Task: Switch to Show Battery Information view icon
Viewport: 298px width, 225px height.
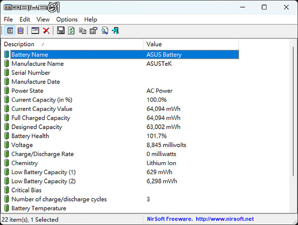Action: point(10,31)
